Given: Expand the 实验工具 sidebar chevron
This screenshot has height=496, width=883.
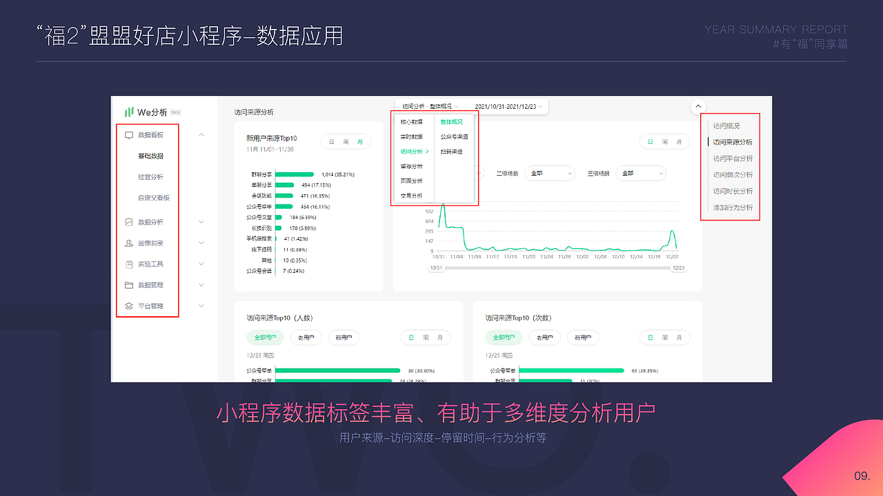Looking at the screenshot, I should point(201,264).
